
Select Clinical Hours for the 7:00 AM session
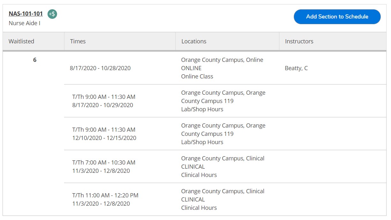click(x=199, y=175)
